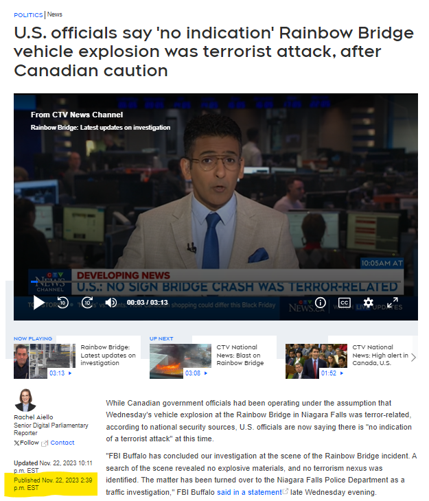Viewport: 429px width, 501px height.
Task: Enter fullscreen video mode
Action: tap(392, 302)
